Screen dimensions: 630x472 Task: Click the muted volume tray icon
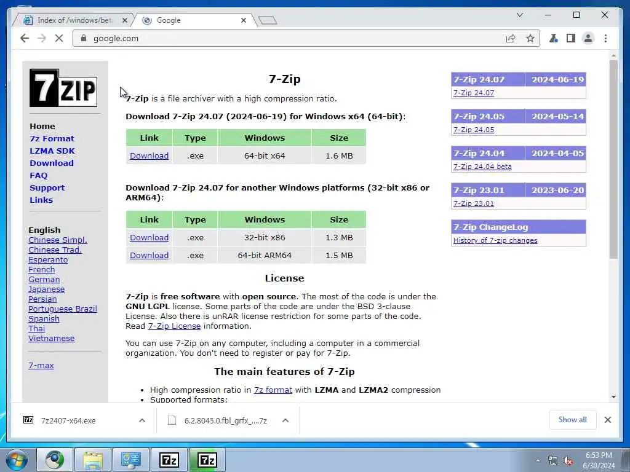click(568, 461)
